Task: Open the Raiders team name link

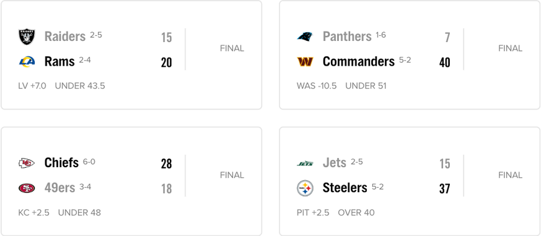Action: point(65,36)
